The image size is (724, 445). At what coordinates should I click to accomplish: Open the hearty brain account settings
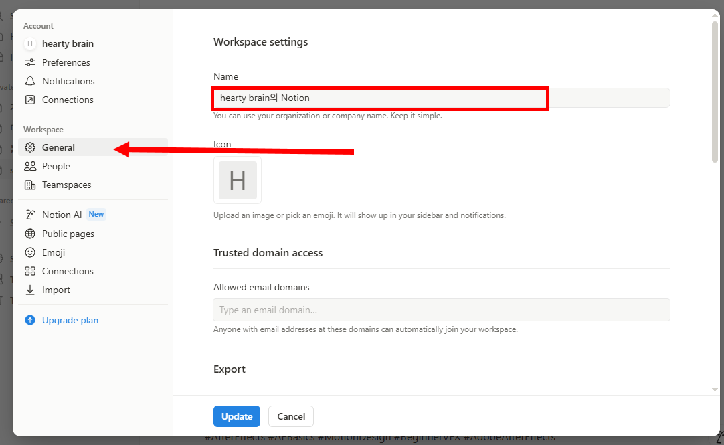93,43
